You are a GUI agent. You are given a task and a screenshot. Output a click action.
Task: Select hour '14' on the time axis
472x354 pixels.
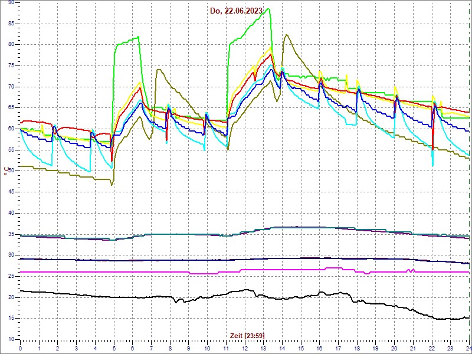(x=282, y=348)
